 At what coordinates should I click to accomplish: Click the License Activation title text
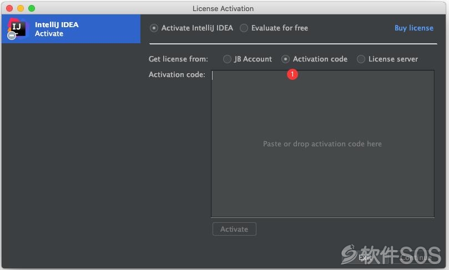(223, 8)
